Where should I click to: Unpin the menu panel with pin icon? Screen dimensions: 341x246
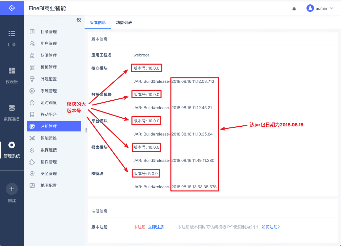78,20
